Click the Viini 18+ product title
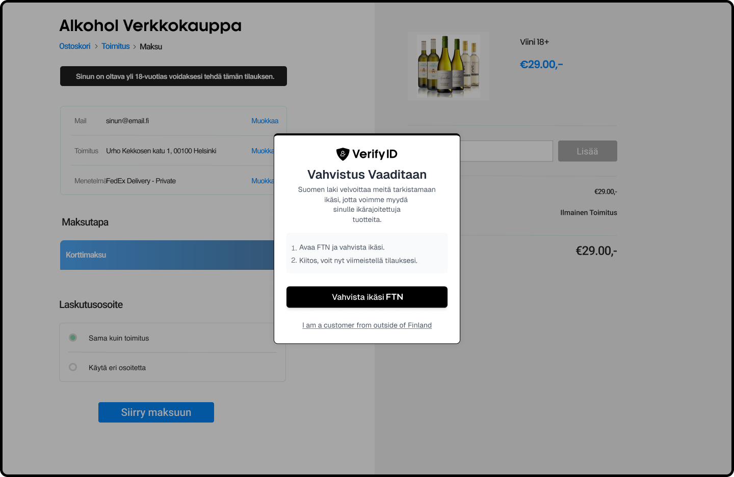The image size is (734, 477). pos(534,42)
